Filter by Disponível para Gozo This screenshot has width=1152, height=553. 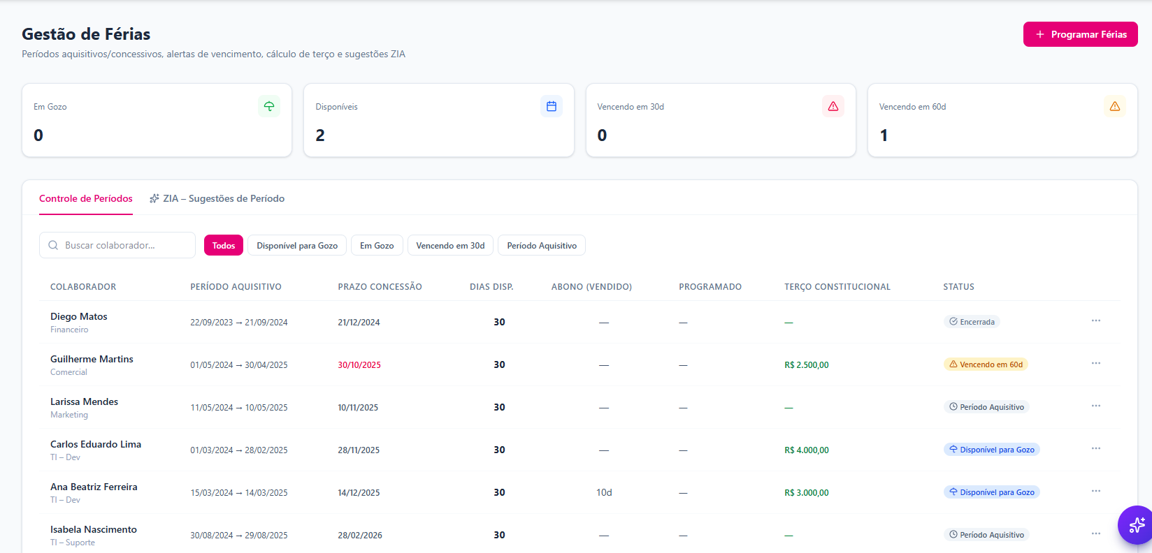pos(297,245)
